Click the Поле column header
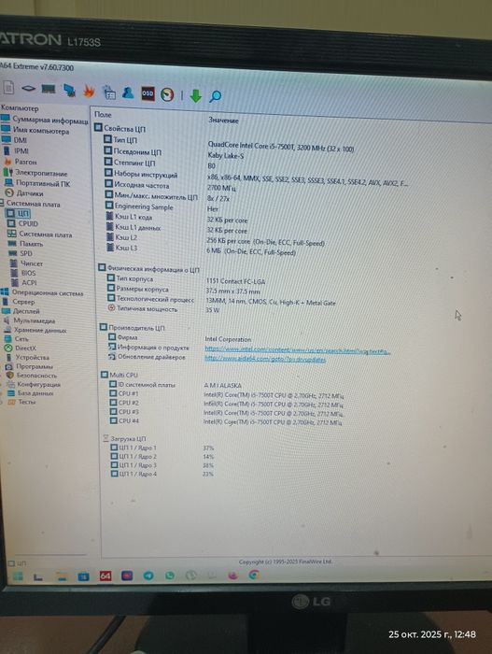Image resolution: width=492 pixels, height=654 pixels. point(103,114)
